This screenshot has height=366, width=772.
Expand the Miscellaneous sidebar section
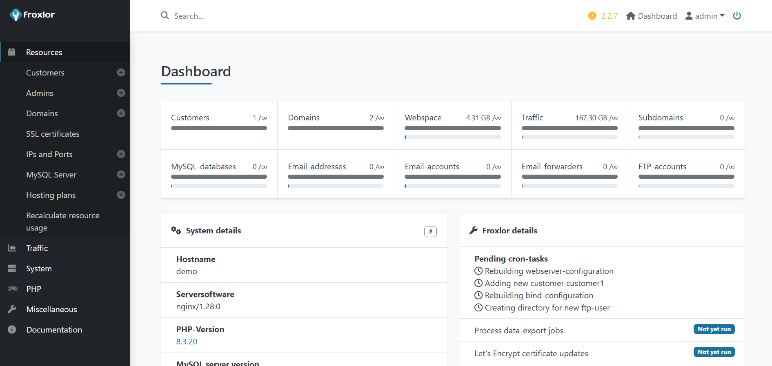(65, 309)
